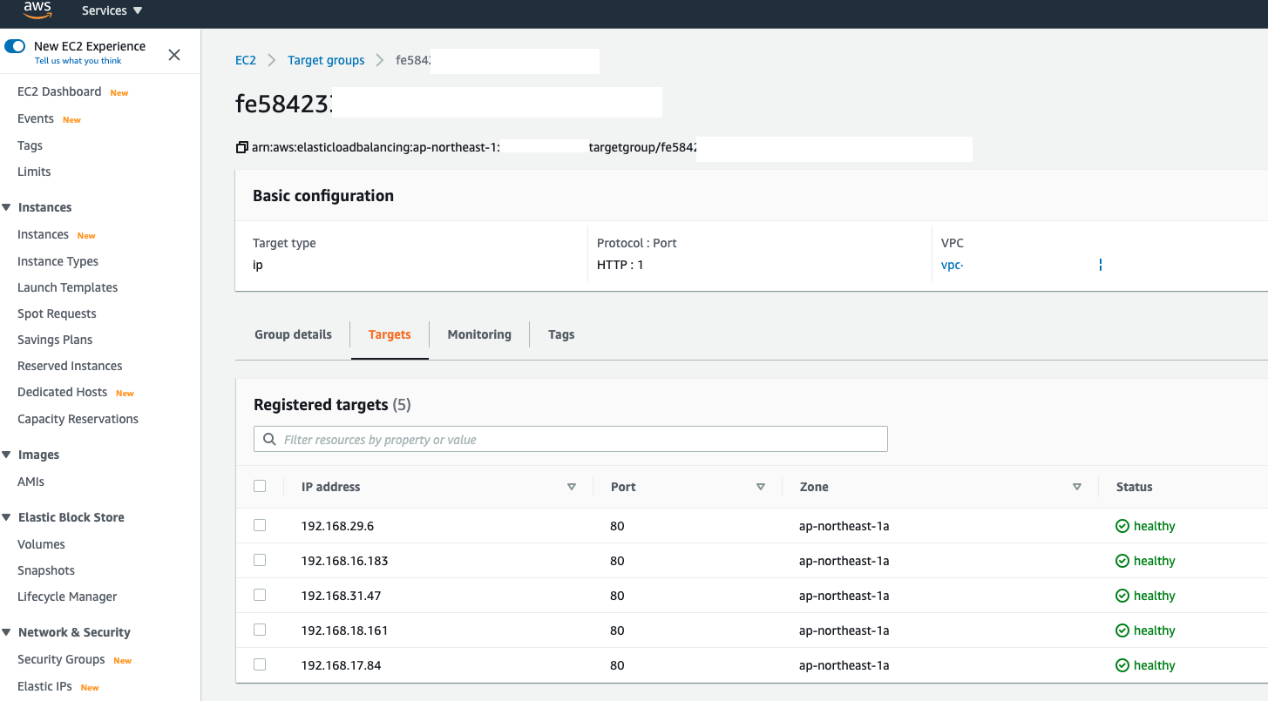
Task: Open Target groups via breadcrumb link
Action: point(326,60)
